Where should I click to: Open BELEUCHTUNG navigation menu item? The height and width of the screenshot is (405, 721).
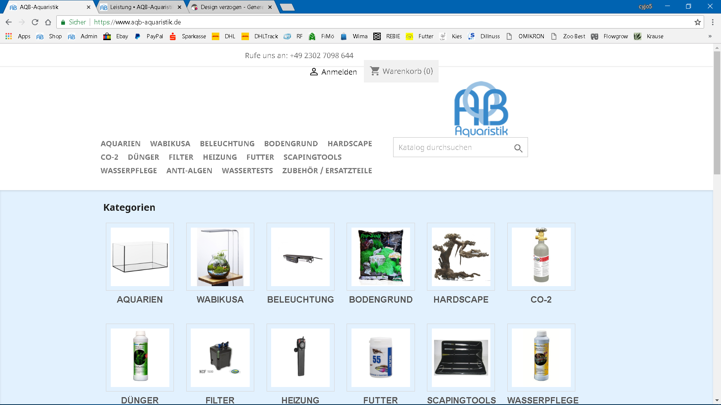[227, 144]
